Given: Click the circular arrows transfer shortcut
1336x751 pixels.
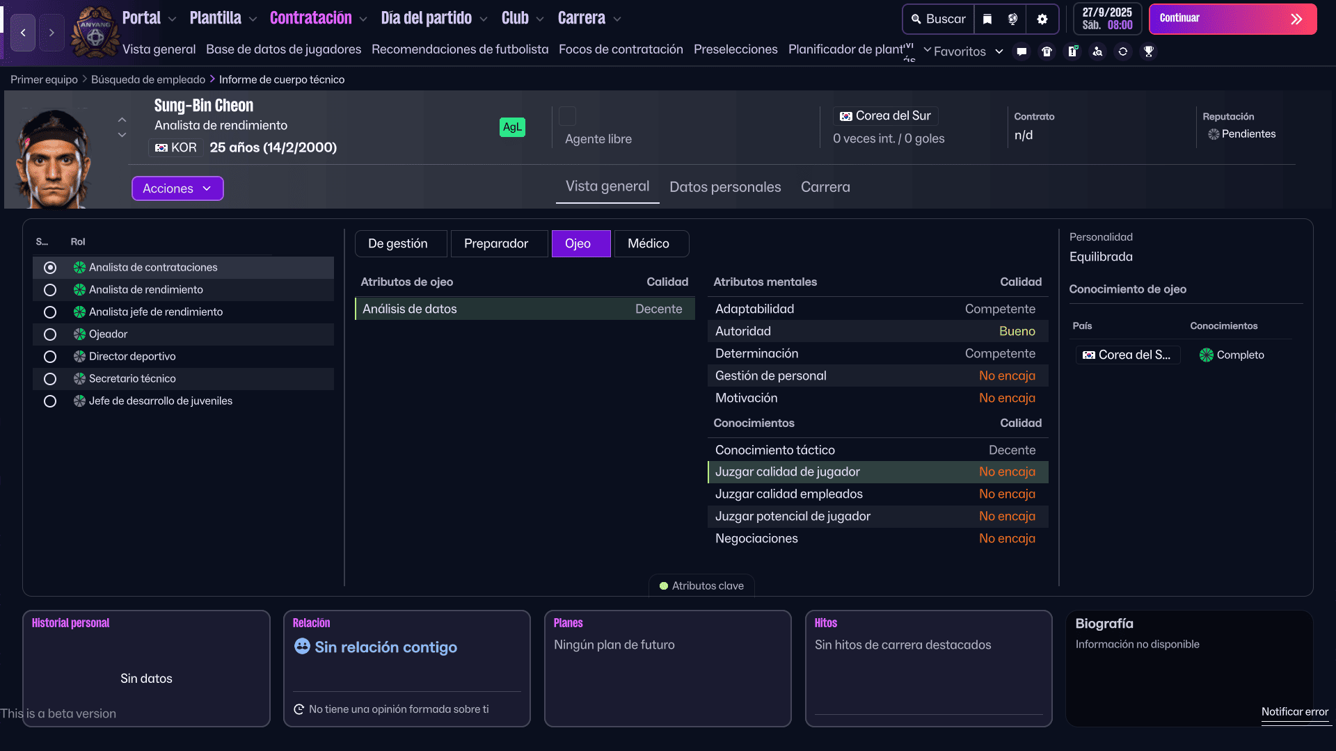Looking at the screenshot, I should [x=1123, y=51].
